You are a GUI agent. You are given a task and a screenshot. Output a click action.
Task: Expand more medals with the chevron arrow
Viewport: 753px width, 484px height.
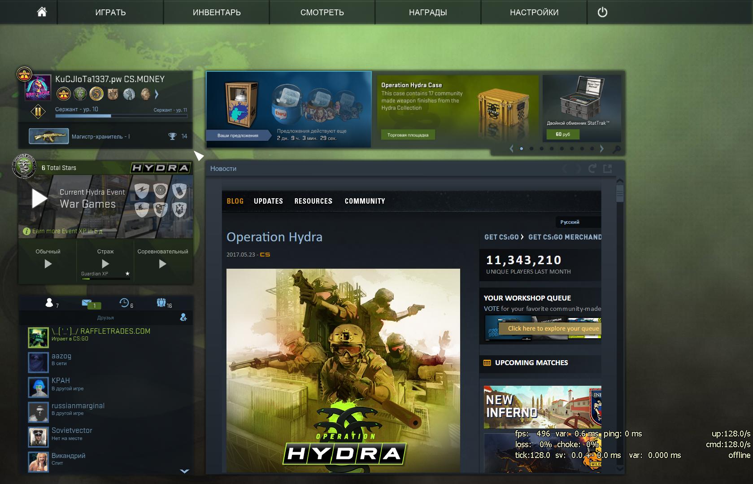pos(157,94)
